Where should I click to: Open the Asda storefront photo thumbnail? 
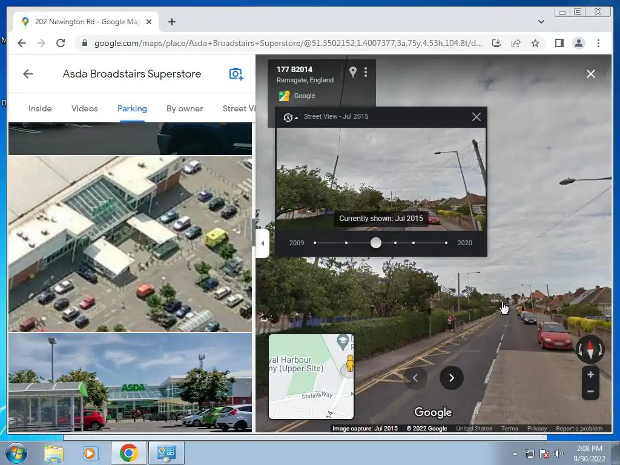(130, 383)
